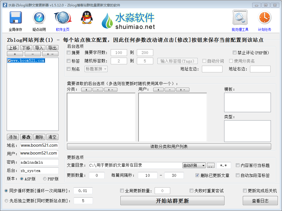Open the 软件主页 globe icon

63,18
